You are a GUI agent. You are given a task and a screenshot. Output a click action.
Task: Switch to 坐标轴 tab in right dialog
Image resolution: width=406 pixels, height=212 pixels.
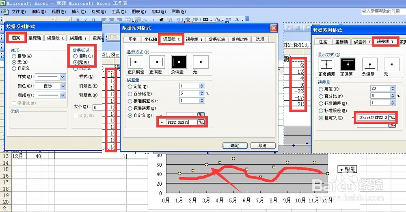pyautogui.click(x=341, y=42)
